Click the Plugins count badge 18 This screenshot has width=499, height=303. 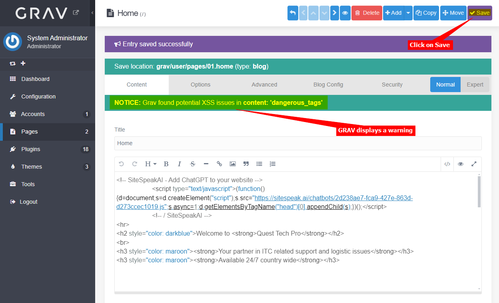tap(86, 150)
